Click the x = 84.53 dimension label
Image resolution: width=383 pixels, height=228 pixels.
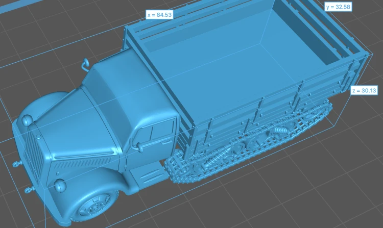pyautogui.click(x=159, y=15)
